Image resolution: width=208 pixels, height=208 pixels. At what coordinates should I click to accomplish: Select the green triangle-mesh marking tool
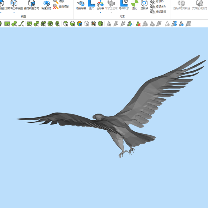point(29,24)
